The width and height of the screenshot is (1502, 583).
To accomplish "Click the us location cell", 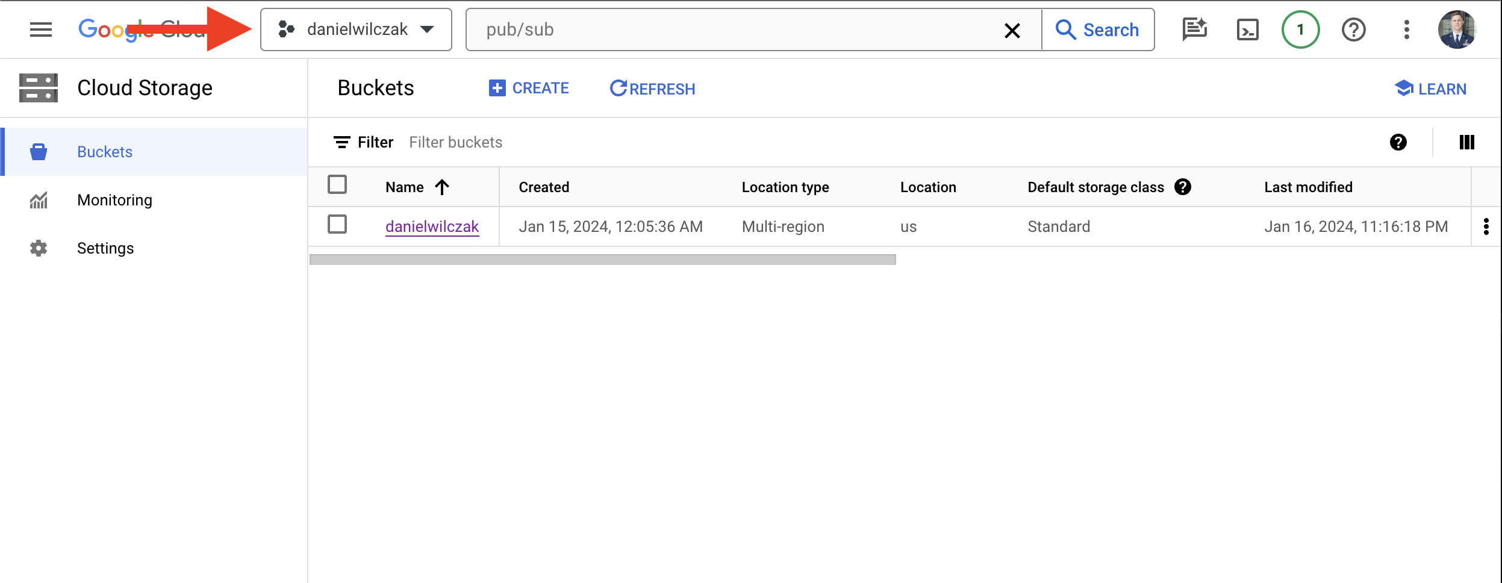I will click(x=908, y=227).
